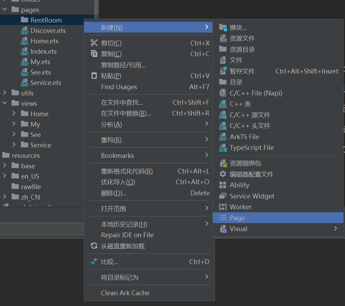The width and height of the screenshot is (345, 306).
Task: Choose 在文件中替换(R)... entry
Action: (x=149, y=113)
